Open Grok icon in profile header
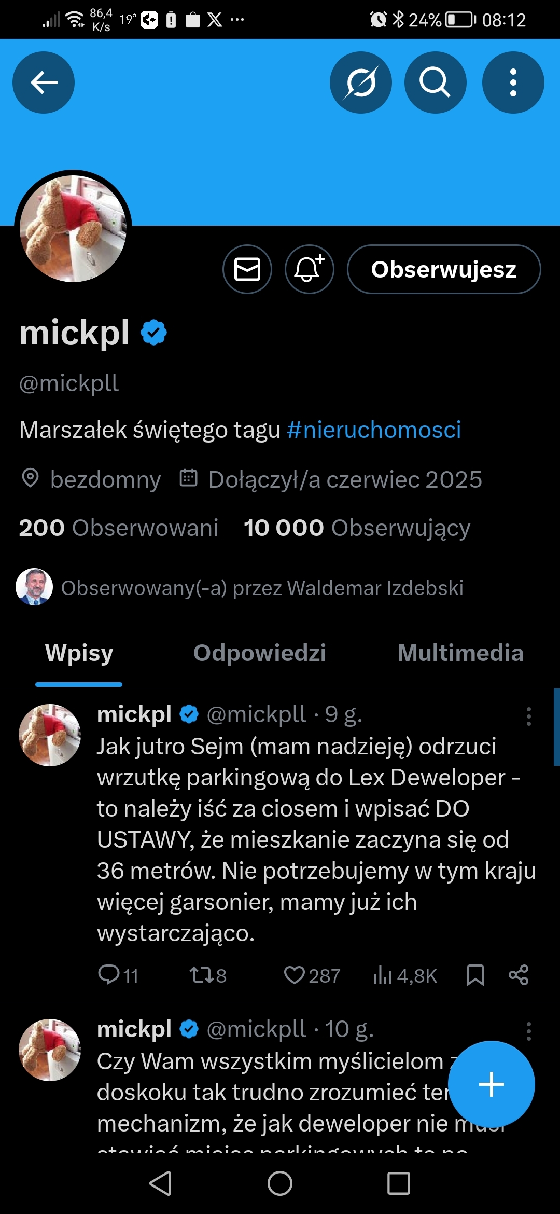Screen dimensions: 560x1214 click(x=360, y=82)
